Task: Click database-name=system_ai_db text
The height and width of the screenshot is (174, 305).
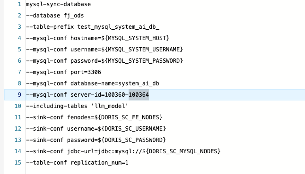Action: tap(115, 83)
